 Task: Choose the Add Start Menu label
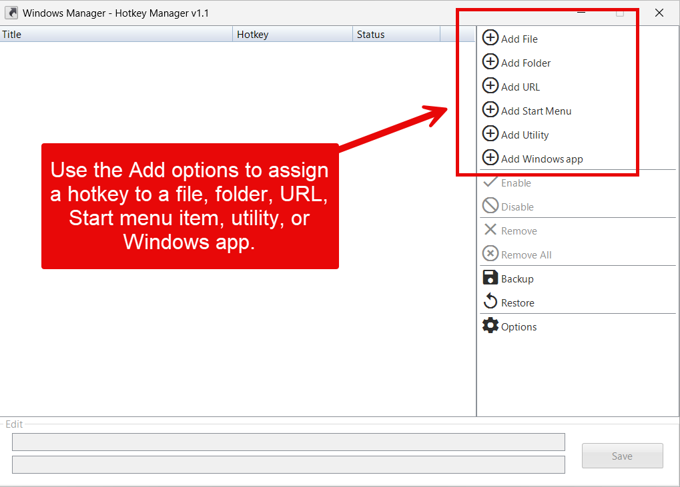coord(536,111)
